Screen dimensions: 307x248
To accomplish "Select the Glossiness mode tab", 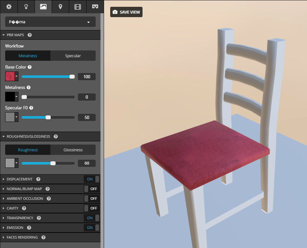I will click(73, 150).
